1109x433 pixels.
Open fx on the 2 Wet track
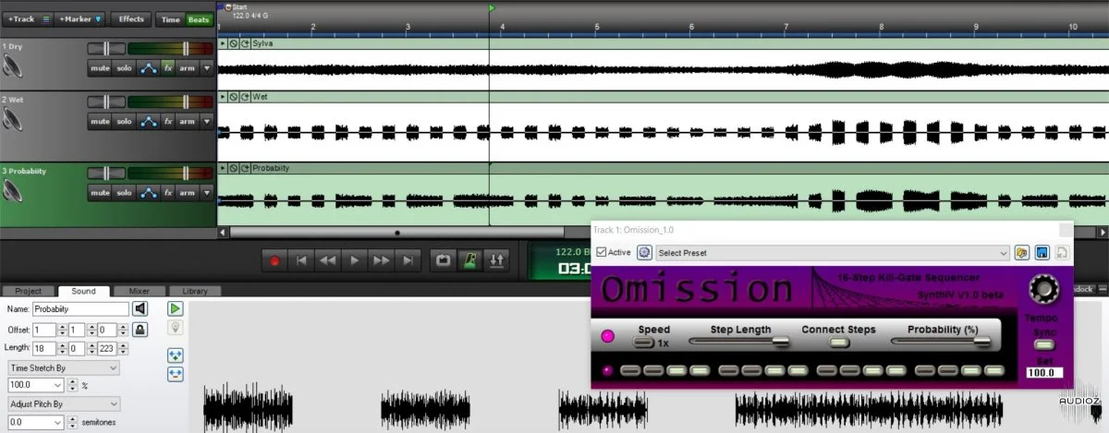click(168, 121)
